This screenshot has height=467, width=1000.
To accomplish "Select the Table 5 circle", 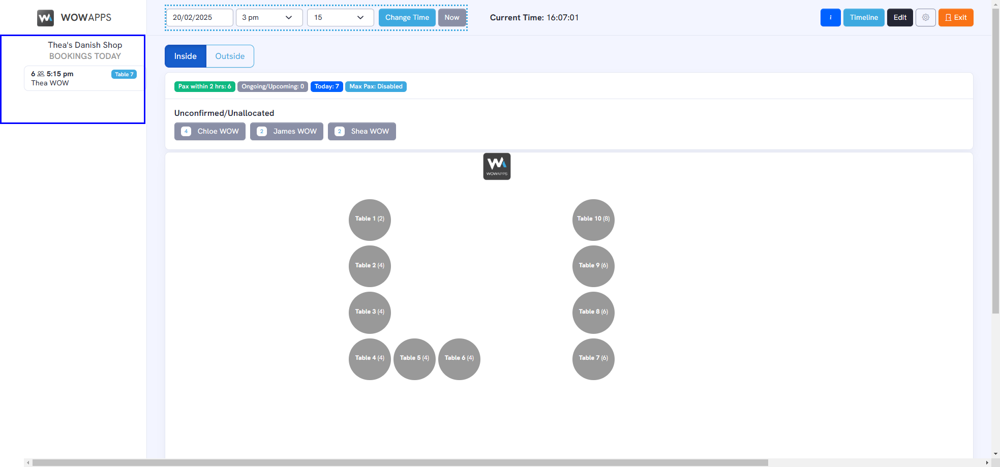I will (x=414, y=358).
